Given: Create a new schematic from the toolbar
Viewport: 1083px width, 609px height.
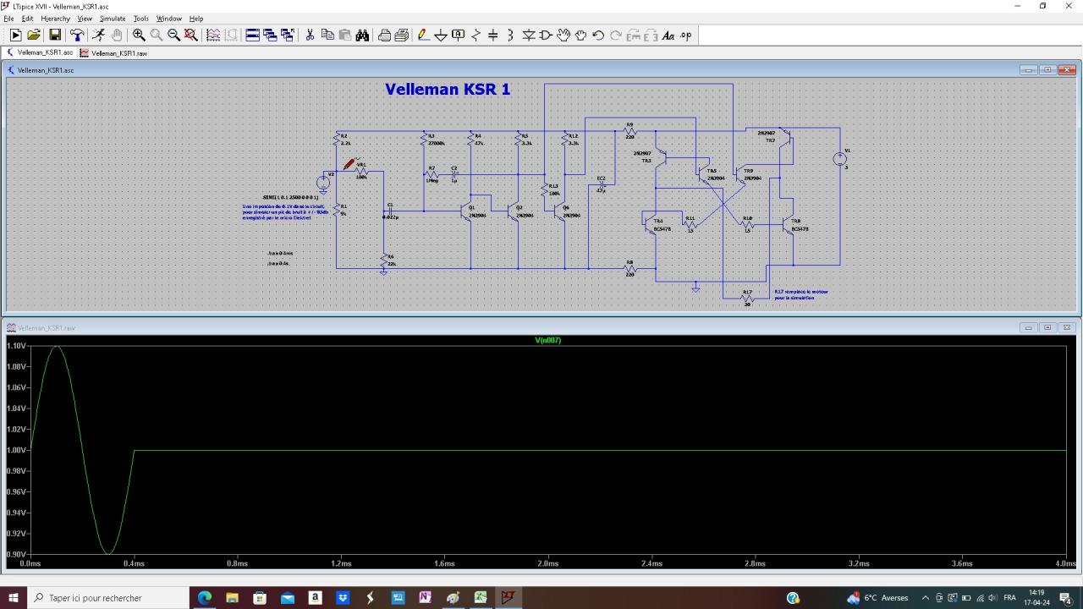Looking at the screenshot, I should pyautogui.click(x=15, y=35).
